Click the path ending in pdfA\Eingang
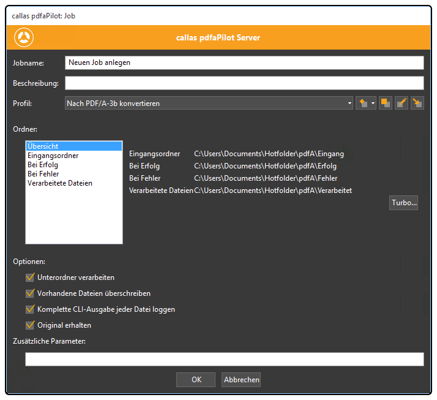The width and height of the screenshot is (437, 400). [269, 154]
